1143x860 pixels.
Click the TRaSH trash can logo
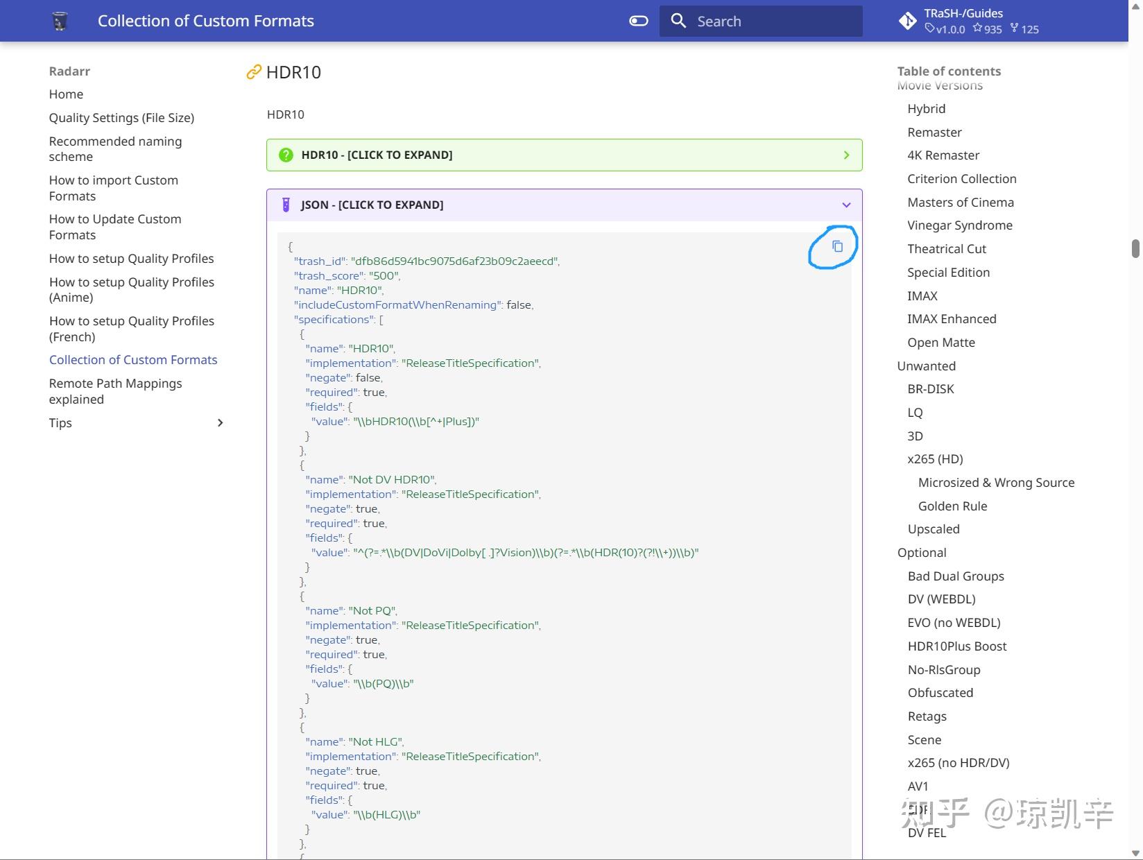pos(60,20)
